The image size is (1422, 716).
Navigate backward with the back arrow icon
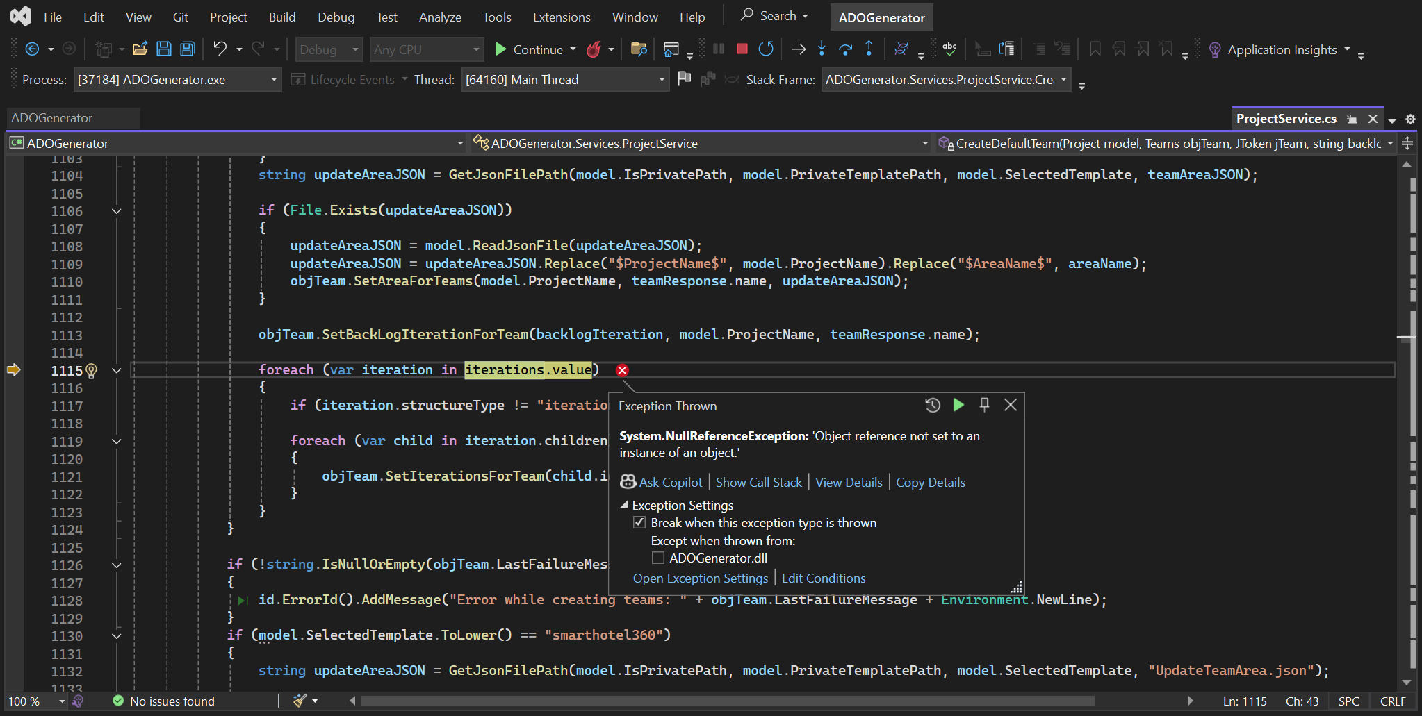click(32, 49)
